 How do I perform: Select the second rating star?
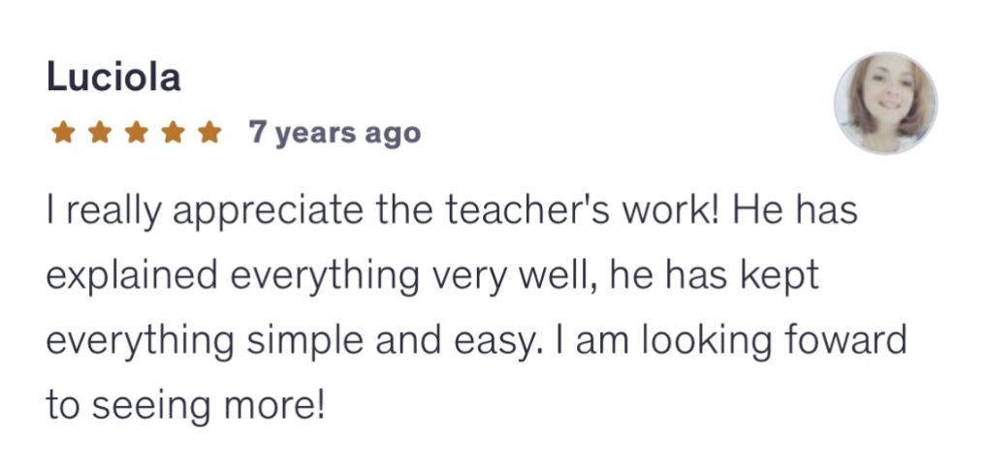point(99,133)
